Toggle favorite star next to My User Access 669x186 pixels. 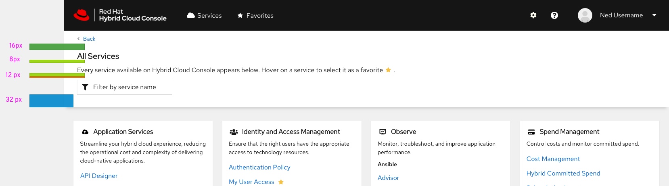click(x=281, y=182)
